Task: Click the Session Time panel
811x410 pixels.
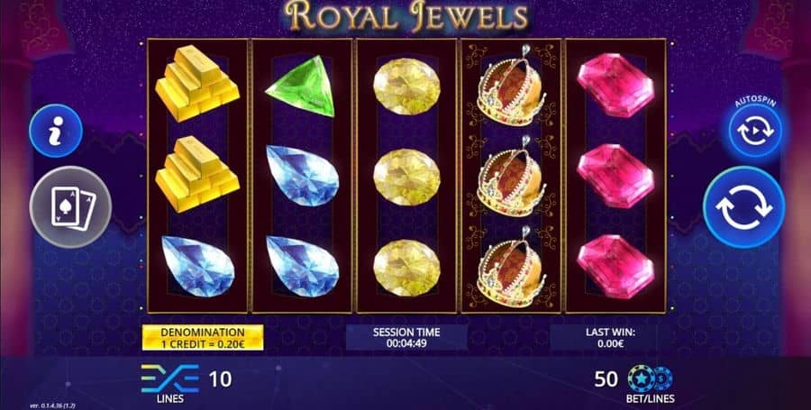Action: point(406,337)
